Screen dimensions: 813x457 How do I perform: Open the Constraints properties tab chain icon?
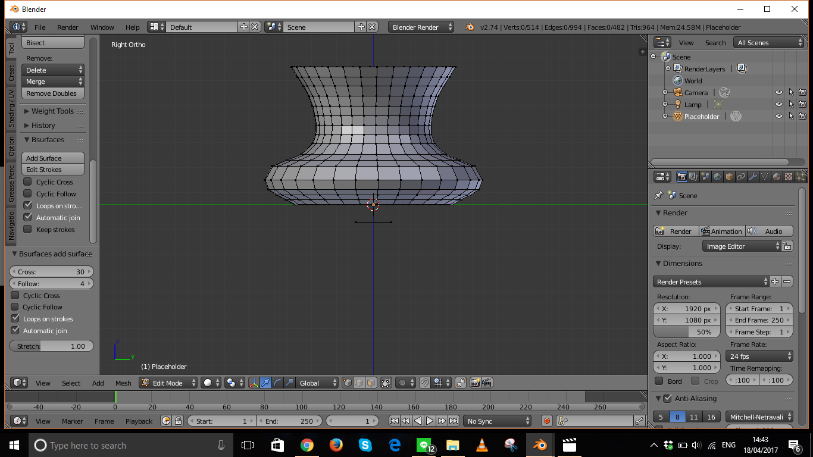[x=741, y=177]
